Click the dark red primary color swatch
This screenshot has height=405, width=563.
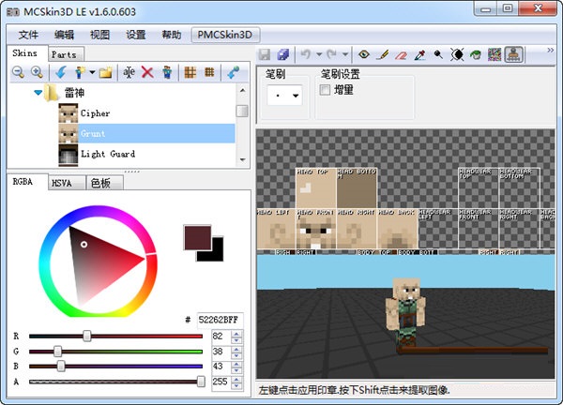pos(197,237)
